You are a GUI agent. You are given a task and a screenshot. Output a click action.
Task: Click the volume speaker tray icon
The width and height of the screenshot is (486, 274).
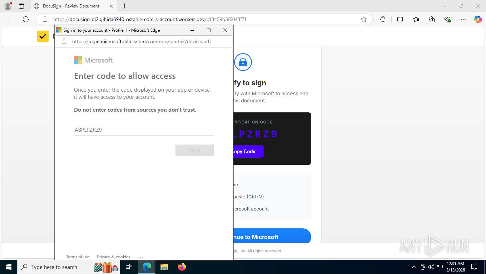point(431,267)
